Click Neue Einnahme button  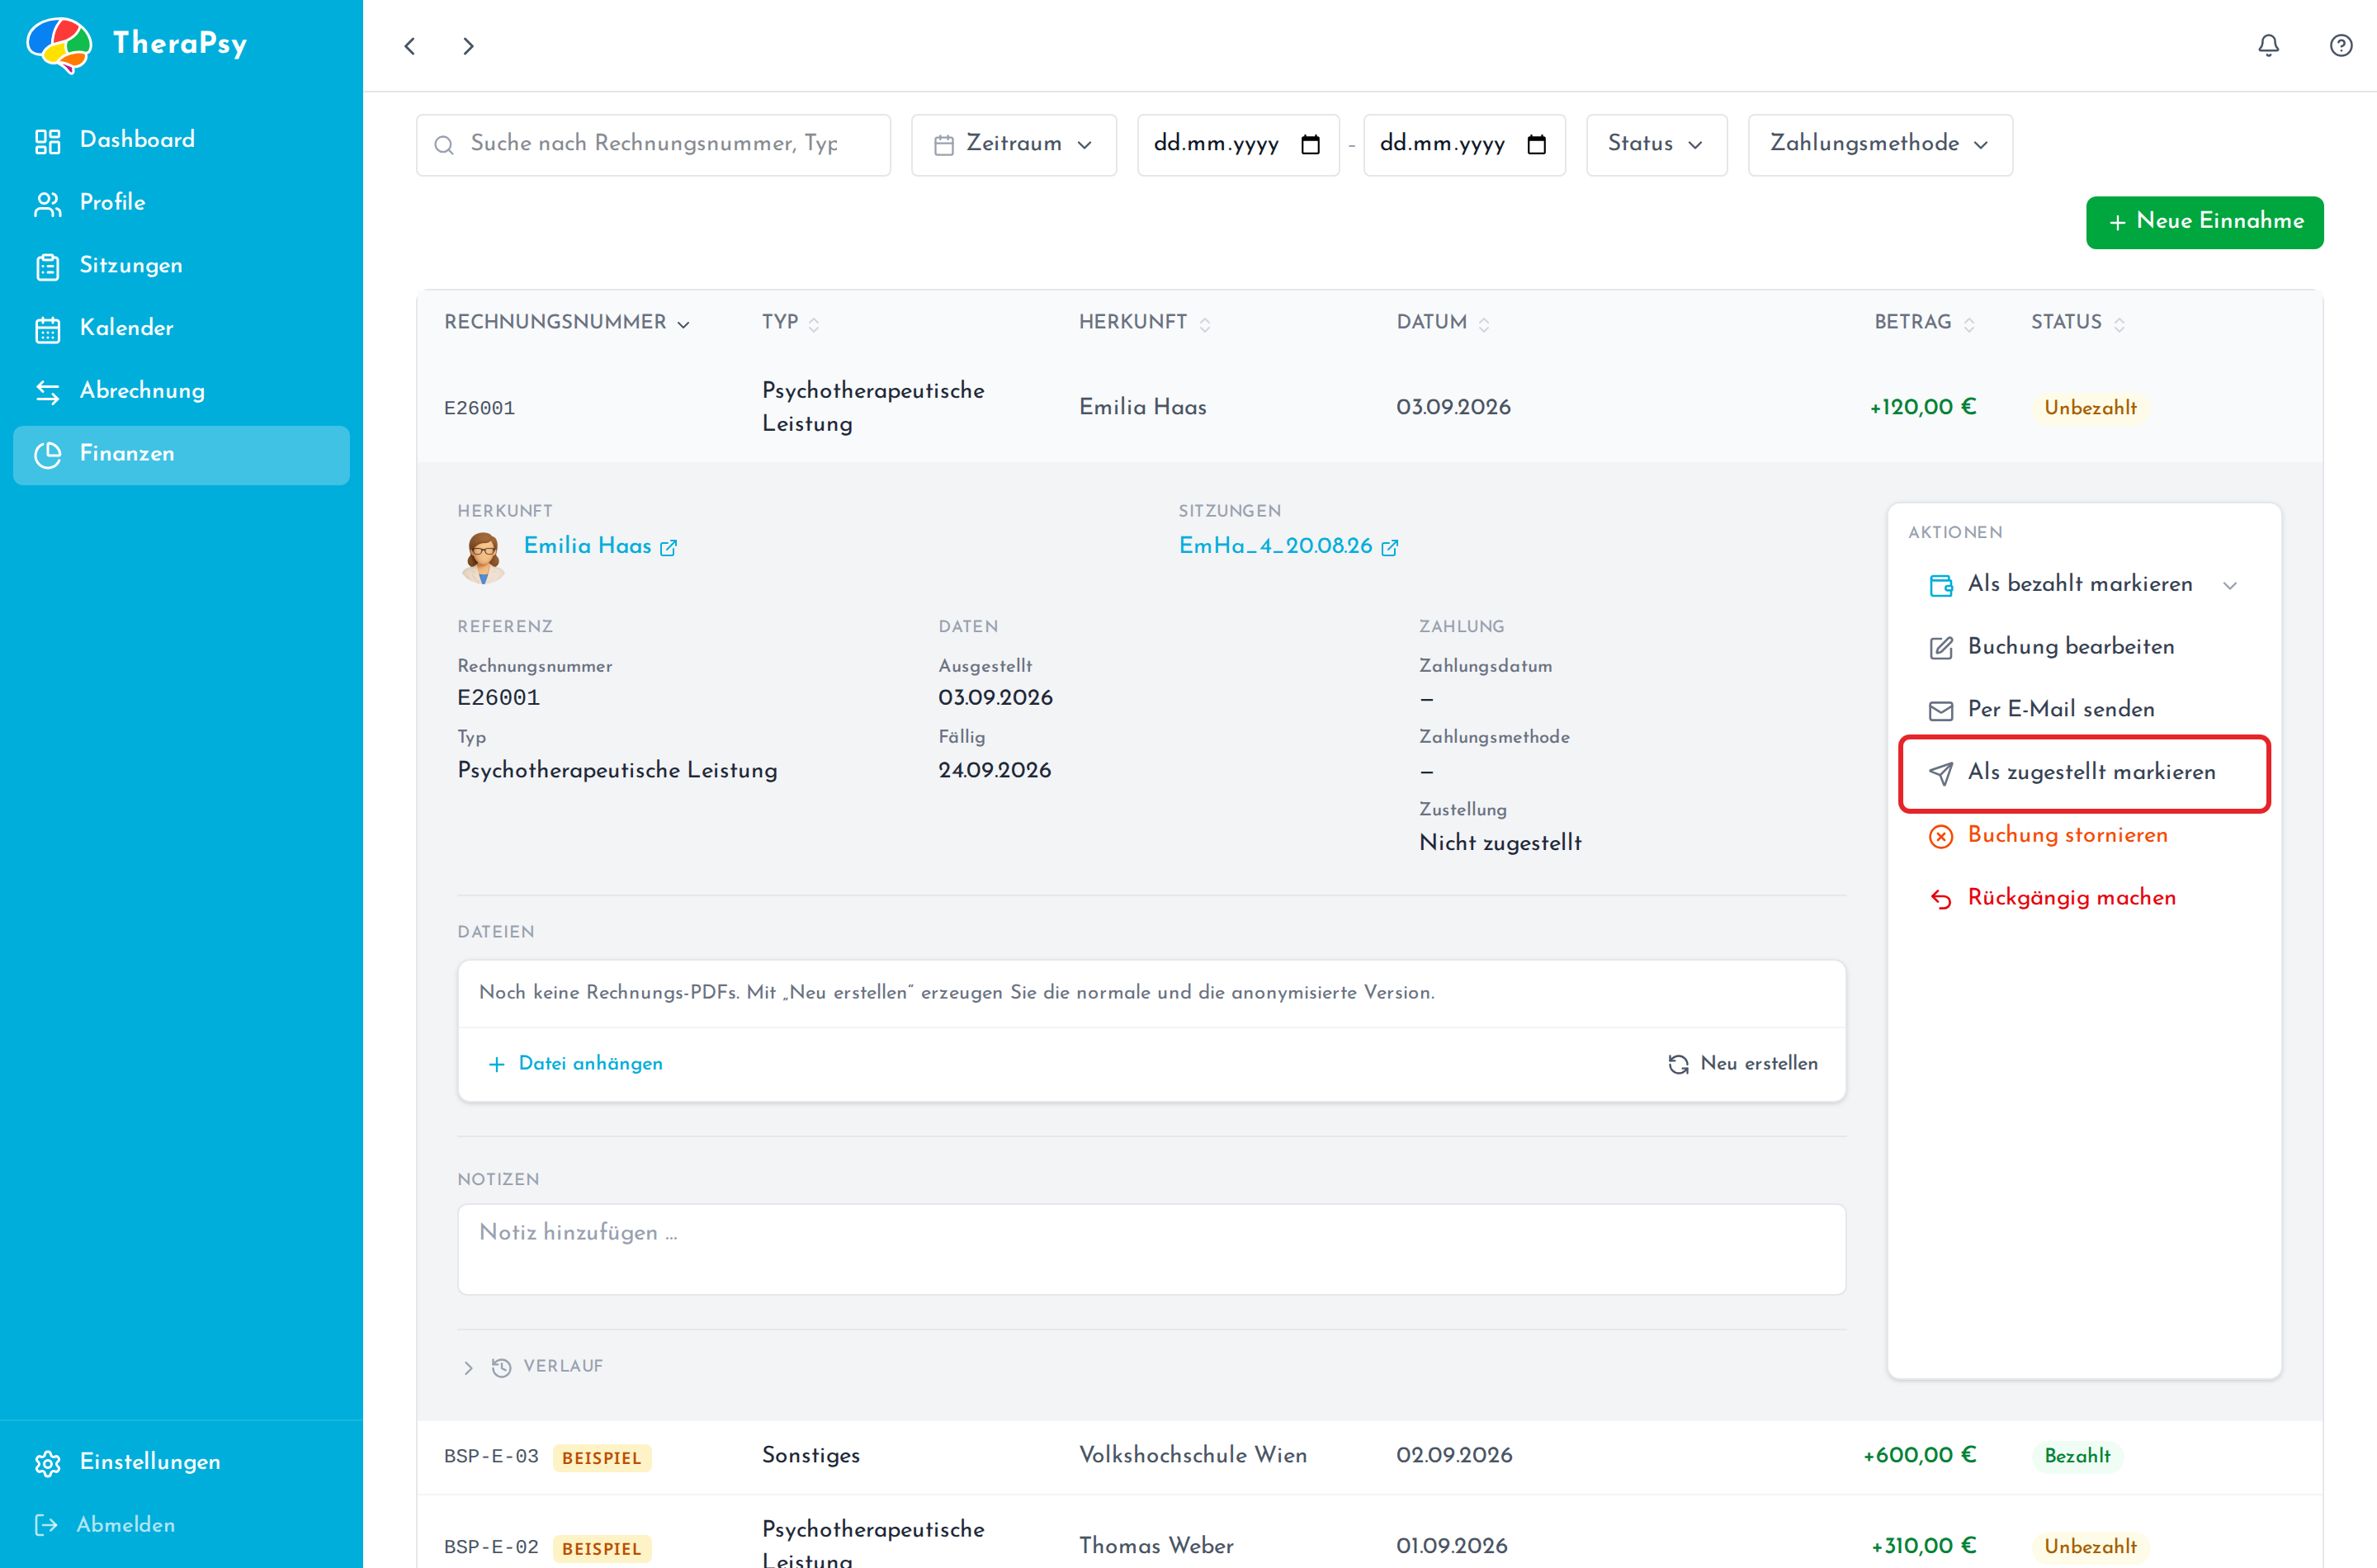[2204, 222]
